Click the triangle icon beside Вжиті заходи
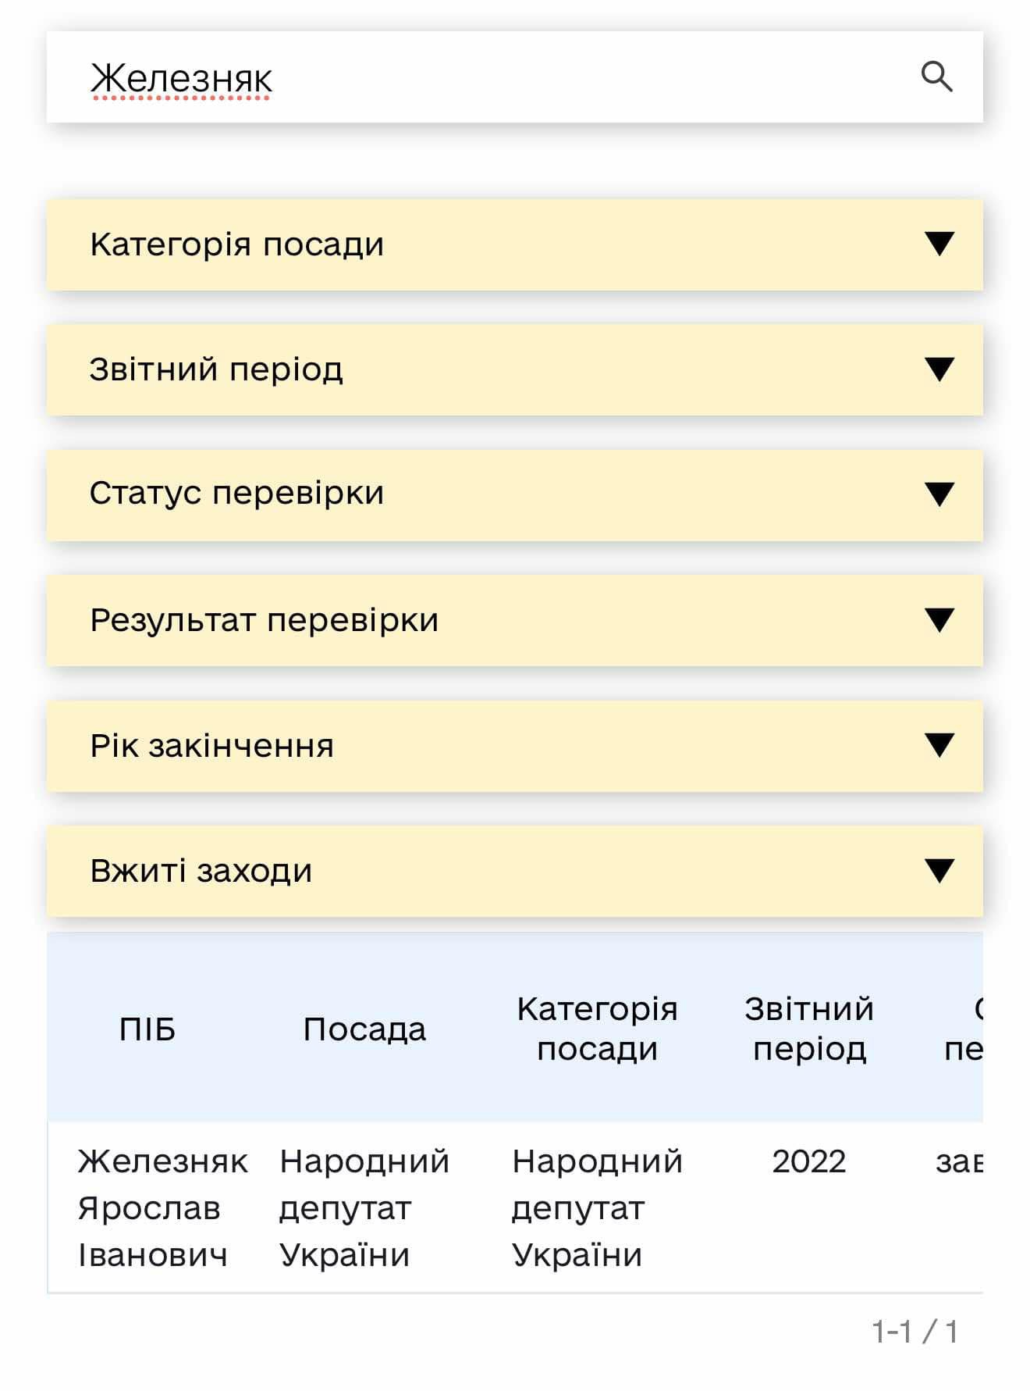Viewport: 1030px width, 1391px height. pos(939,871)
